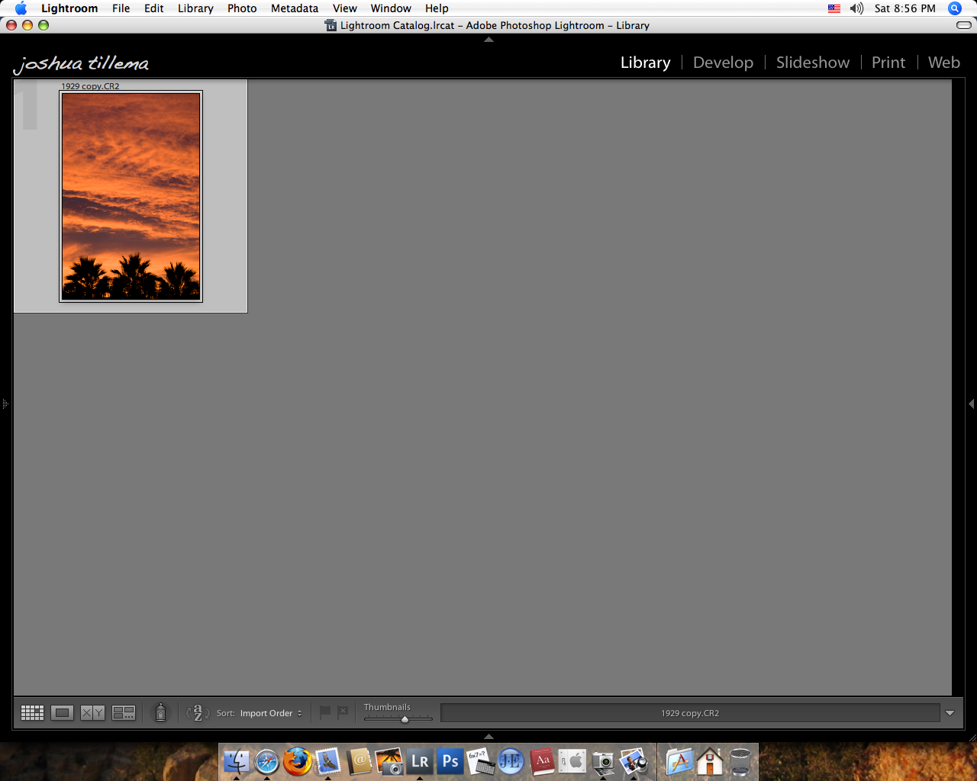Open the Edit menu
Image resolution: width=977 pixels, height=781 pixels.
(x=154, y=8)
